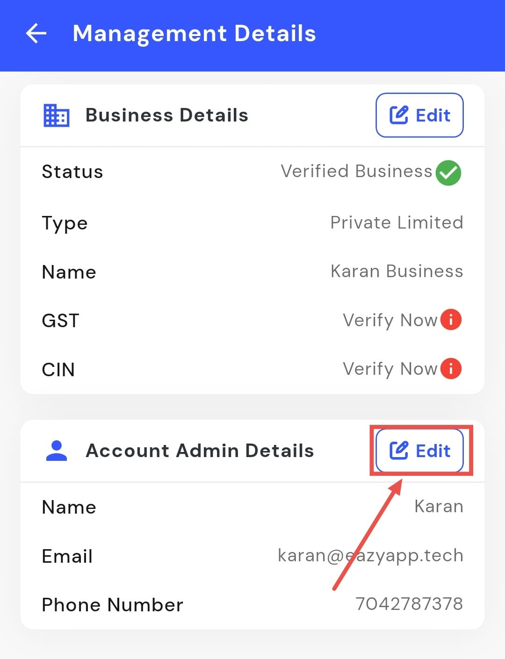Click the red info icon beside CIN
This screenshot has height=659, width=505.
click(451, 369)
